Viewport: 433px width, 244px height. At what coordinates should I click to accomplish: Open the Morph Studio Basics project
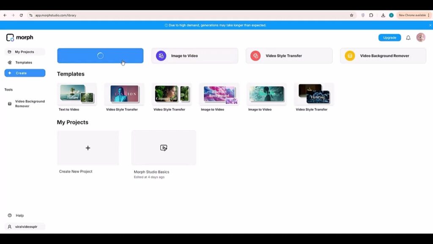pos(164,148)
